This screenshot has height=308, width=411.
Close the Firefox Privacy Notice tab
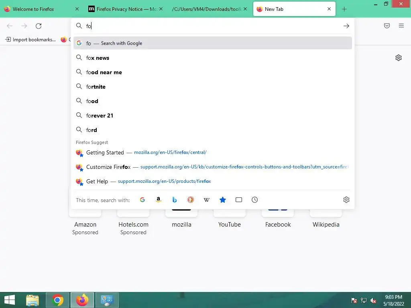pyautogui.click(x=161, y=9)
